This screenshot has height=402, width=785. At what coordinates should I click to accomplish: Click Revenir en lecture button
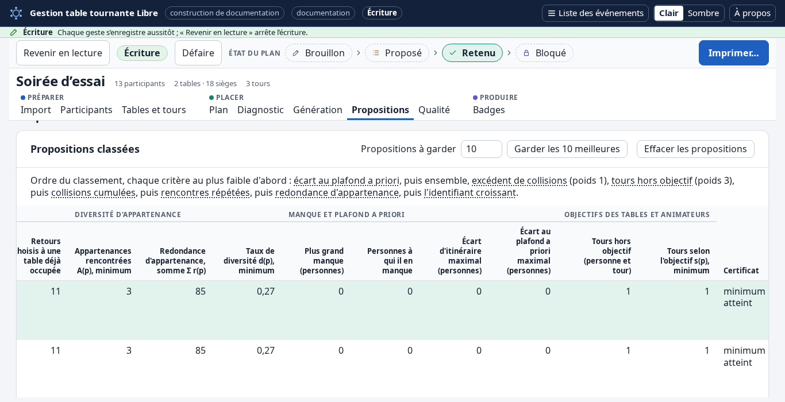click(63, 53)
